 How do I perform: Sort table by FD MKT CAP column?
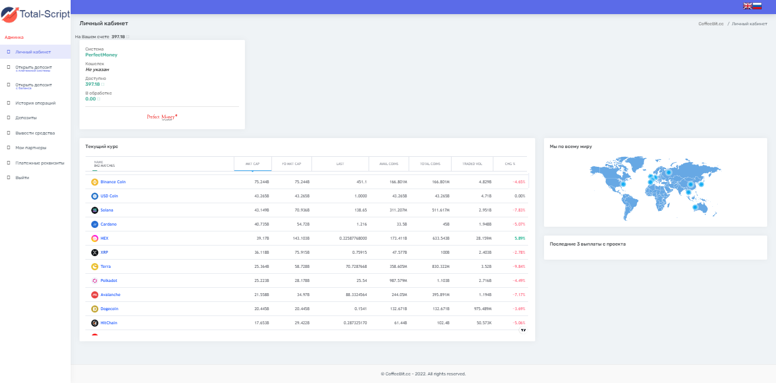(x=292, y=164)
